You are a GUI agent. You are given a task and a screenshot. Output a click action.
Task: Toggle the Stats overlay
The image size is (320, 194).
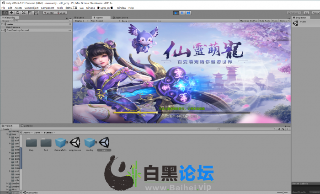tap(275, 21)
